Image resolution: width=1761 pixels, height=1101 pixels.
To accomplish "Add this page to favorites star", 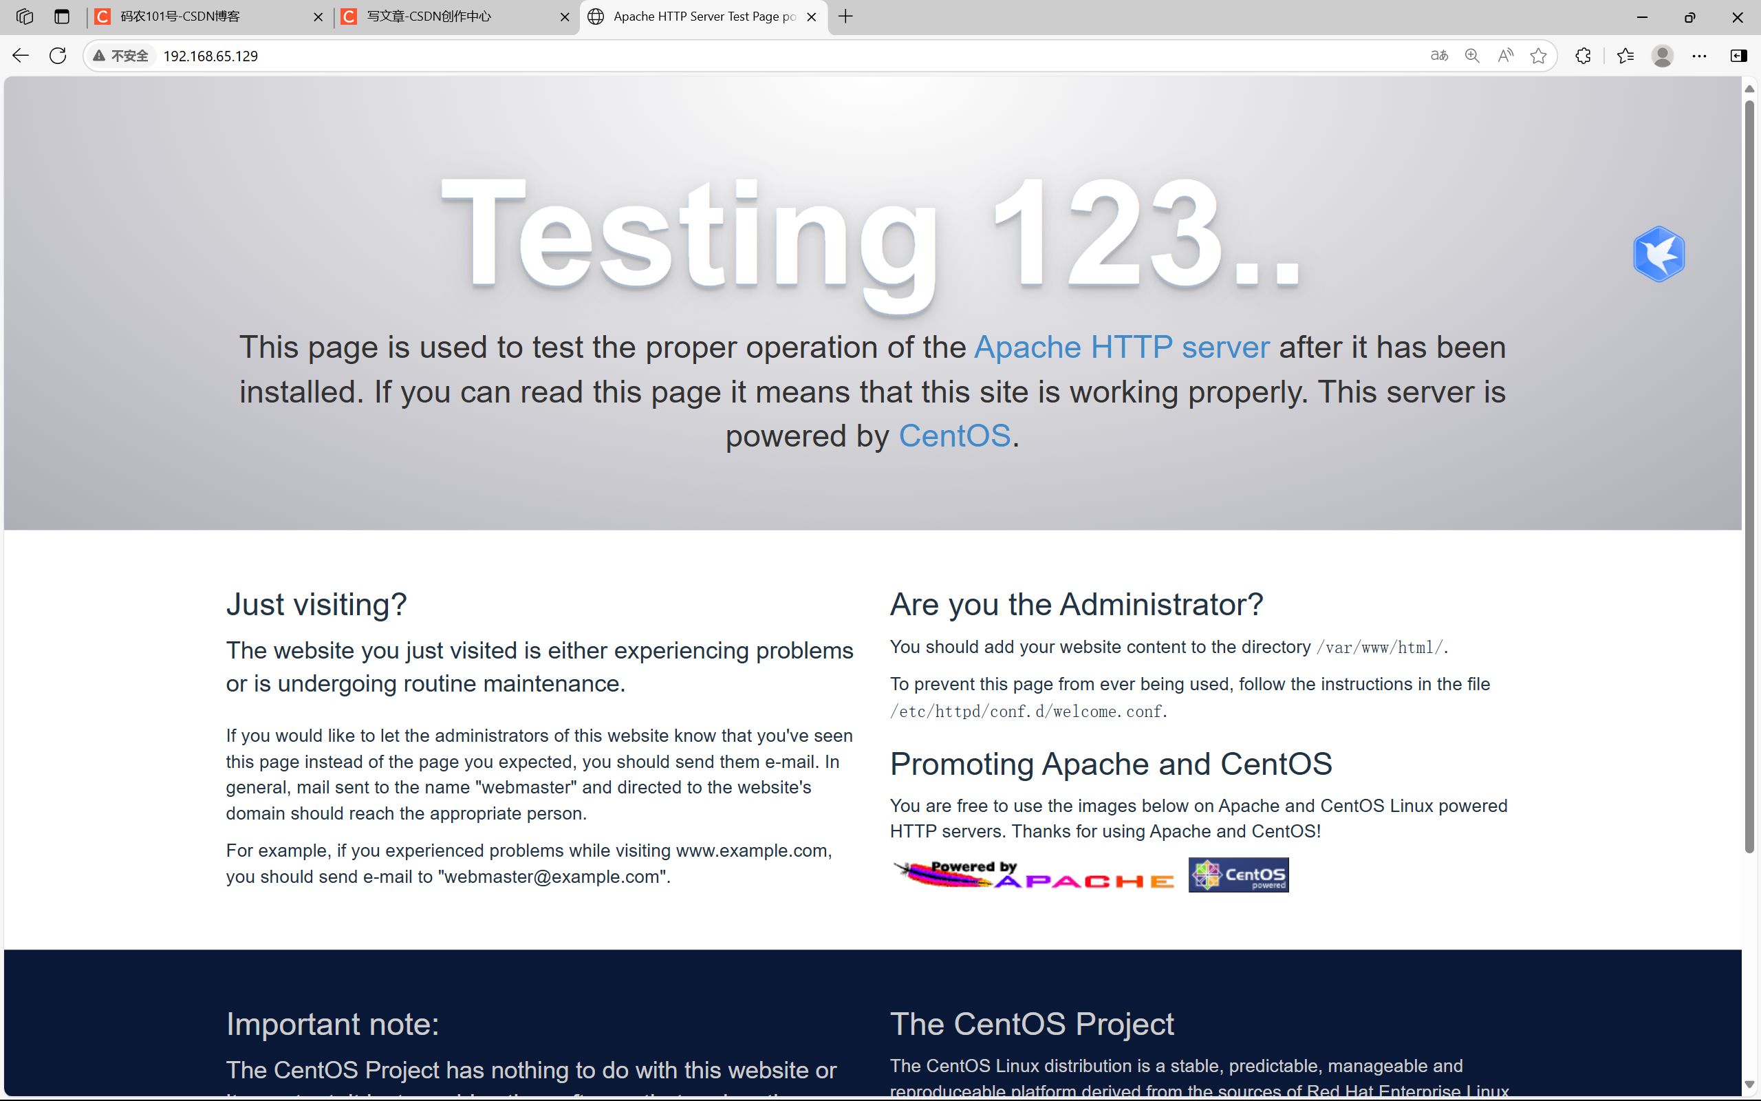I will pos(1538,55).
